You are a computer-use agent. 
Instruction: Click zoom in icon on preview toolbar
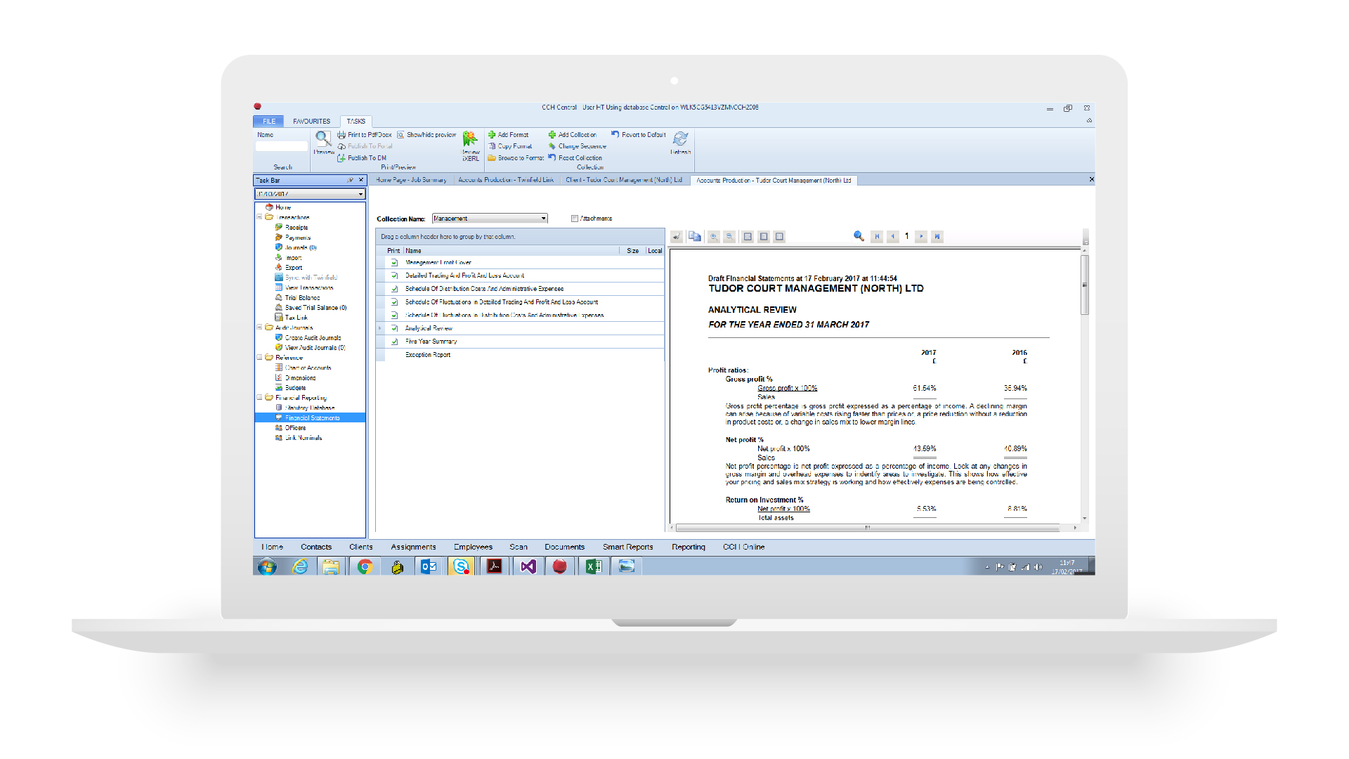[x=714, y=237]
